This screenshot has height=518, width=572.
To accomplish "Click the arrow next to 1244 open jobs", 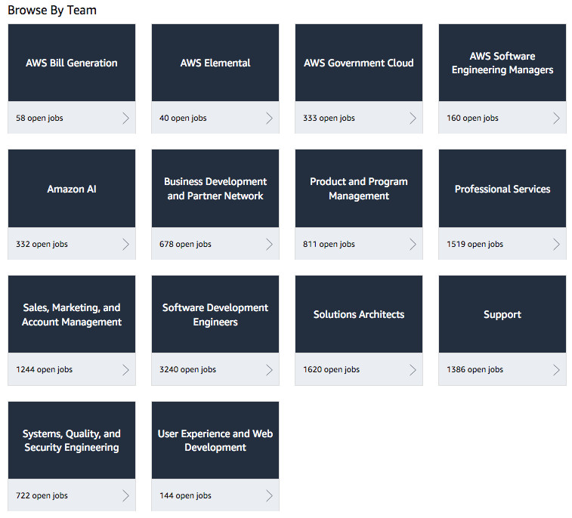I will click(126, 370).
